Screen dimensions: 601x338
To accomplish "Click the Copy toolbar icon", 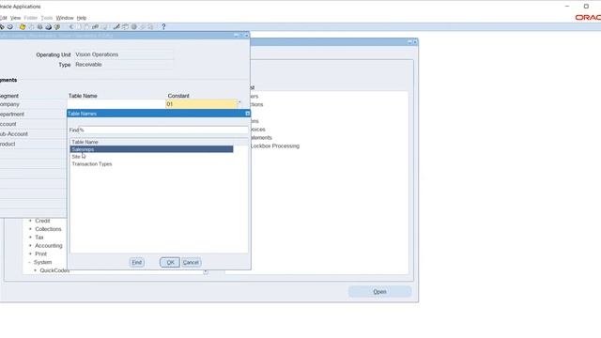I will 79,27.
